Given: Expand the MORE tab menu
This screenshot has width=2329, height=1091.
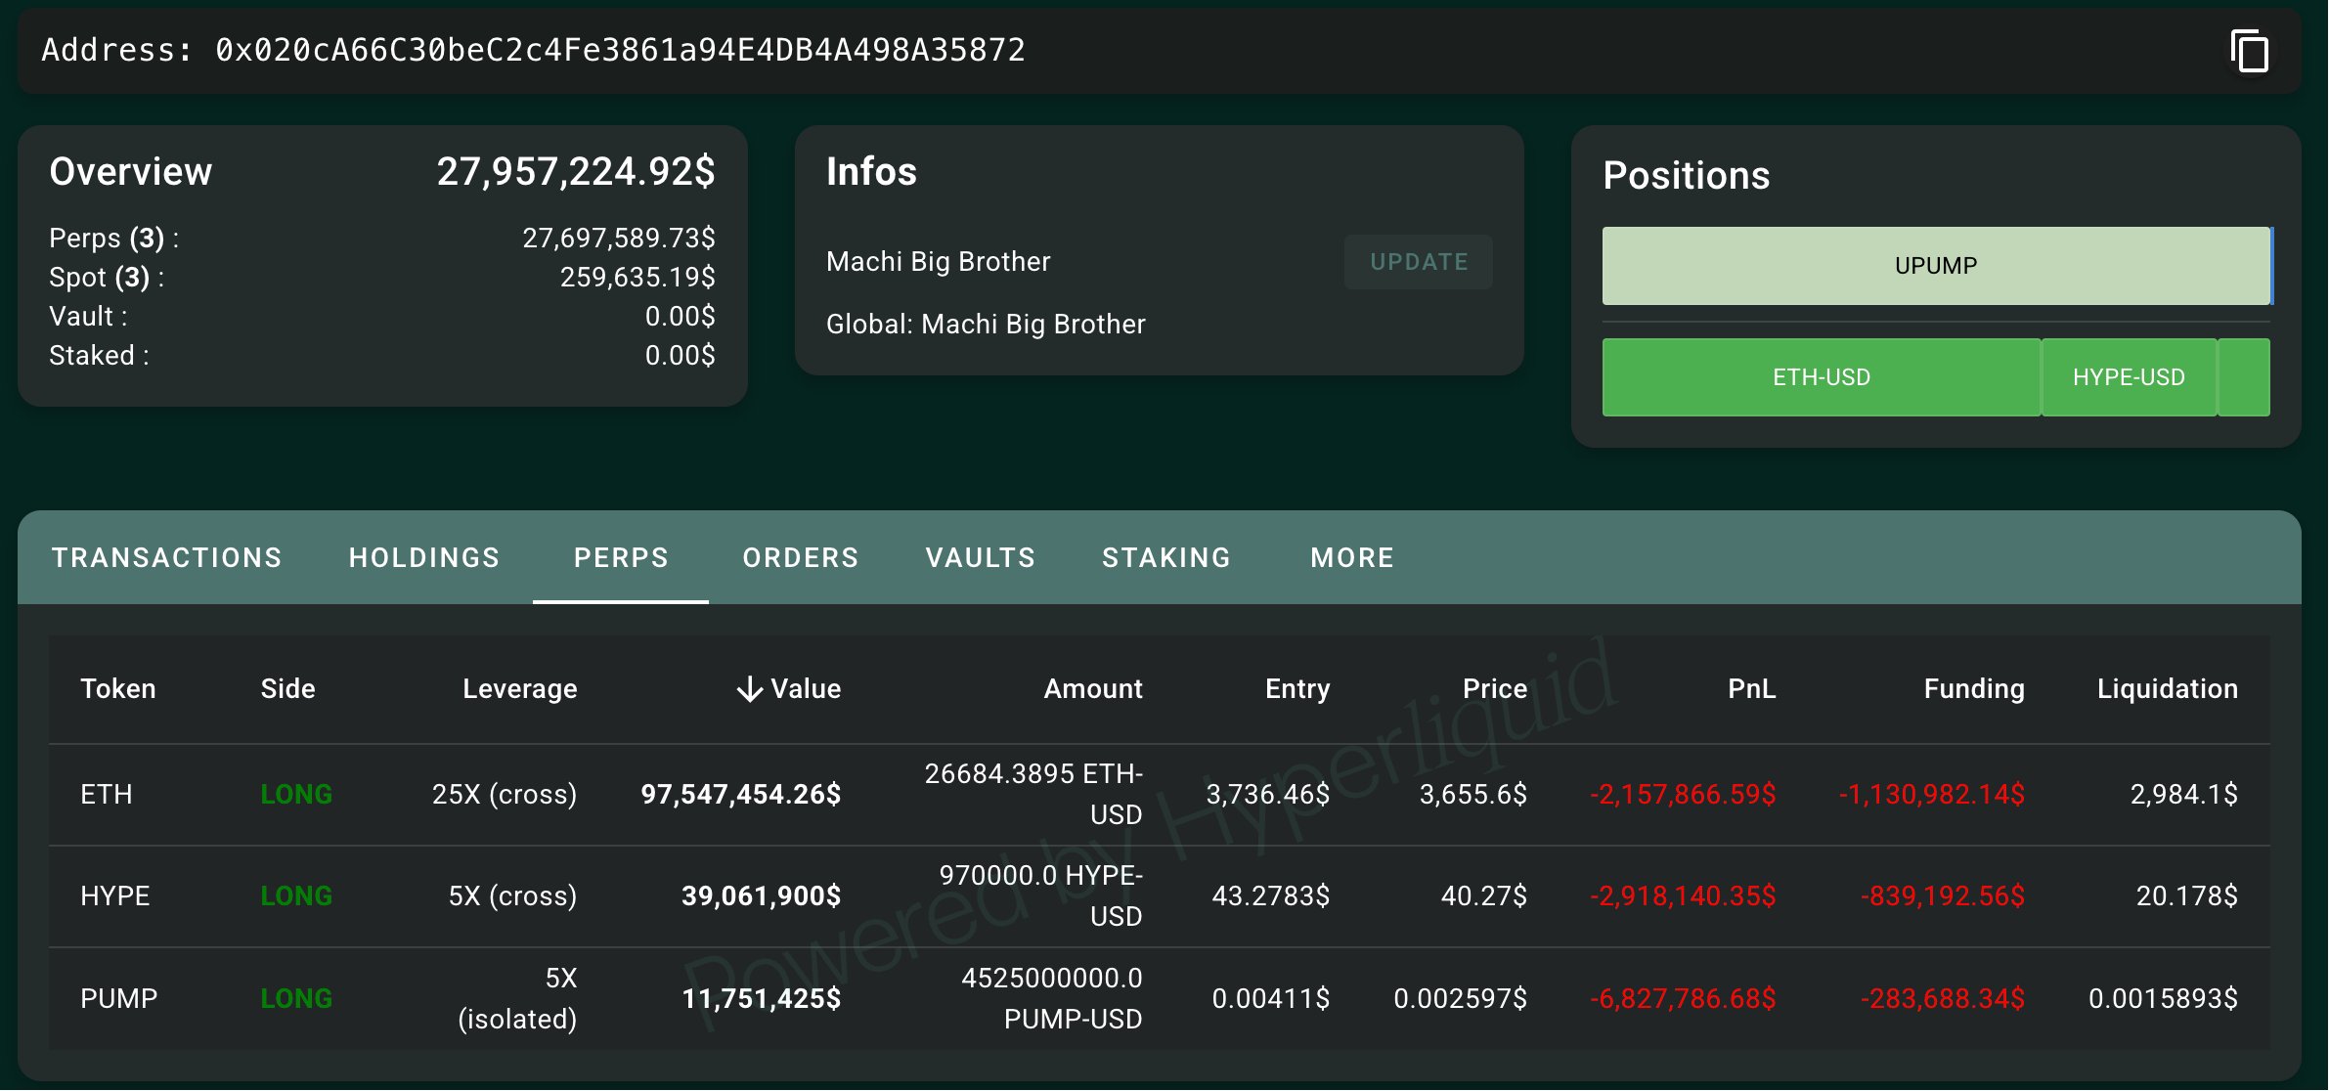Looking at the screenshot, I should tap(1352, 557).
